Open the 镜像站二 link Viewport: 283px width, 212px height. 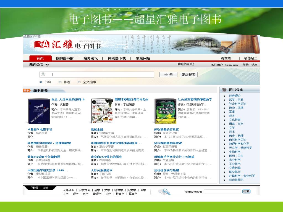251,58
